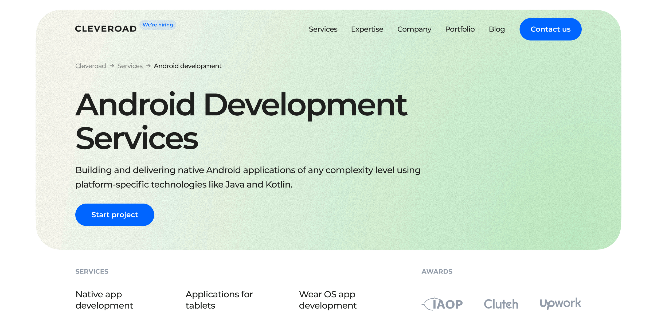Expand the Portfolio section from navigation

(x=460, y=29)
